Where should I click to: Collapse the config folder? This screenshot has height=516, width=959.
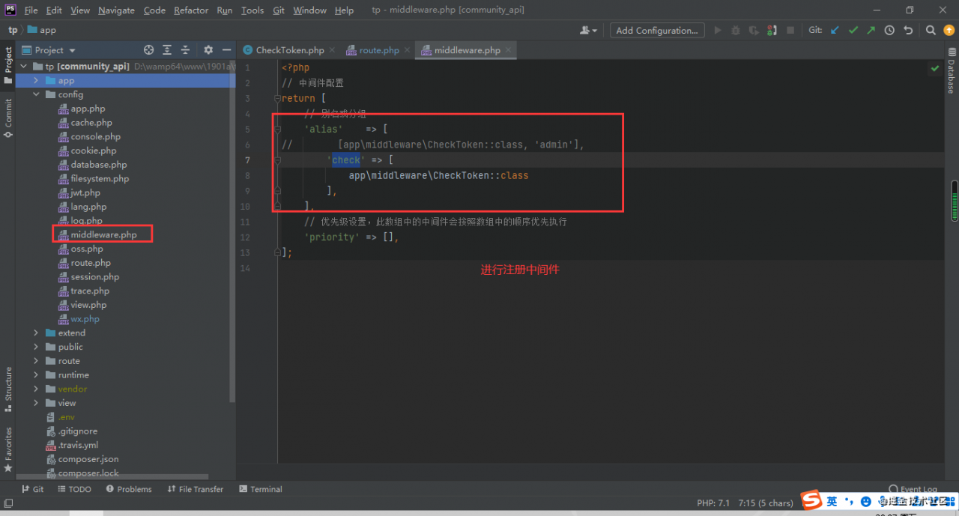click(36, 94)
